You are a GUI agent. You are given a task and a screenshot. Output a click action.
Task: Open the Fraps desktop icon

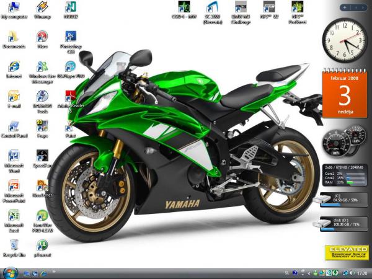tap(42, 127)
